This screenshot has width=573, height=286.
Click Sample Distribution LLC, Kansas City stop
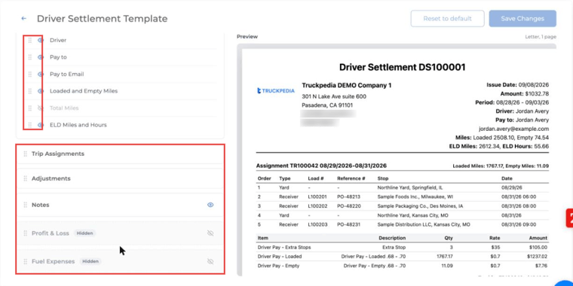point(424,225)
